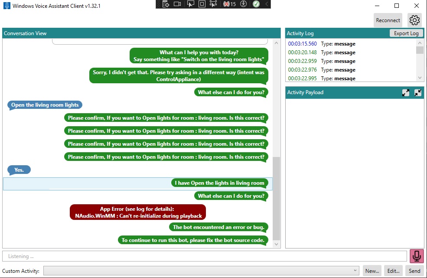Toggle the microphone listening button
The width and height of the screenshot is (427, 278).
click(x=417, y=256)
